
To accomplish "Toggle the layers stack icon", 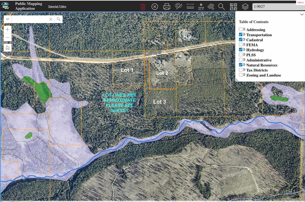I will click(245, 7).
